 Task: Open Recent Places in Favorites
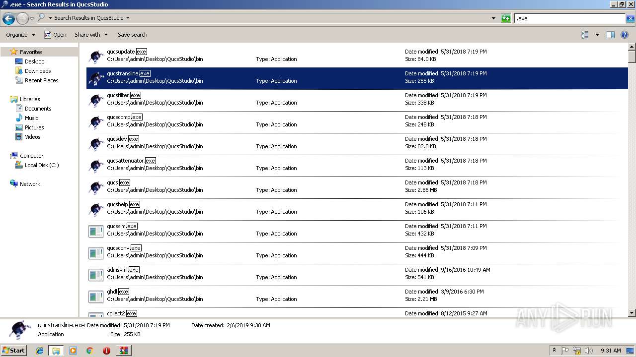pyautogui.click(x=41, y=80)
